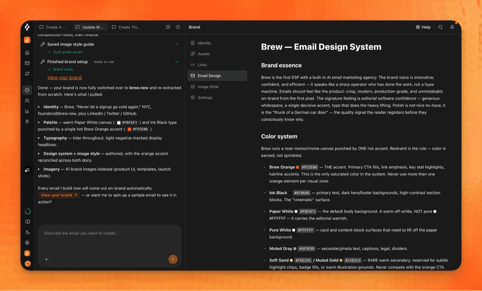
Task: Click the checkmark right of Saved image style guide
Action: (177, 44)
